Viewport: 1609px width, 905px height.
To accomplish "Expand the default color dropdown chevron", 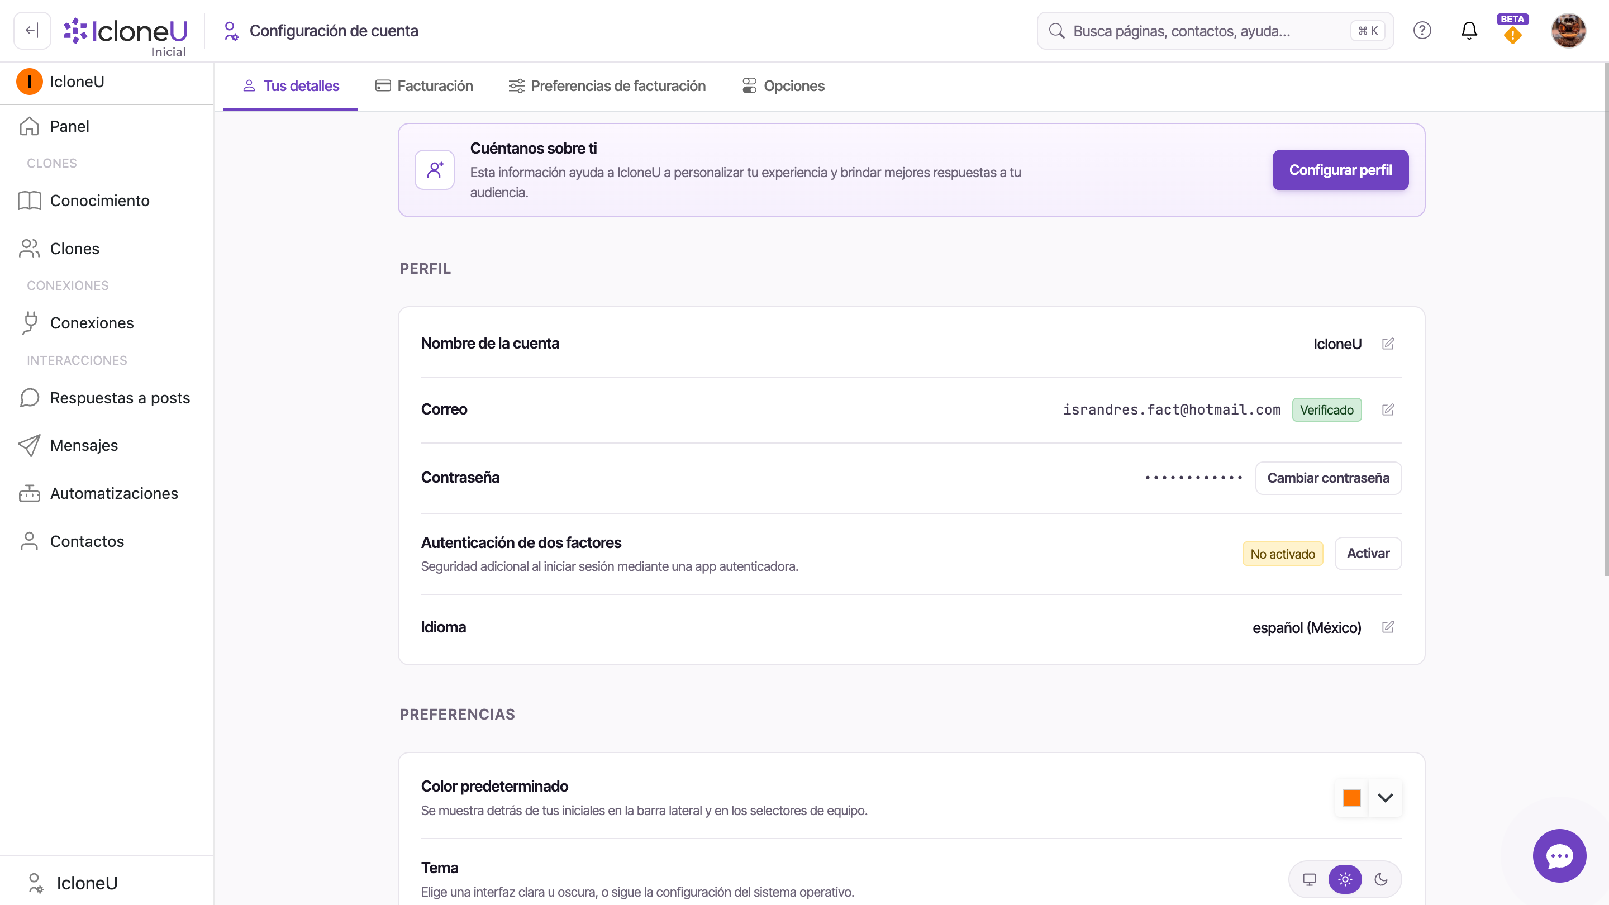I will click(x=1386, y=798).
